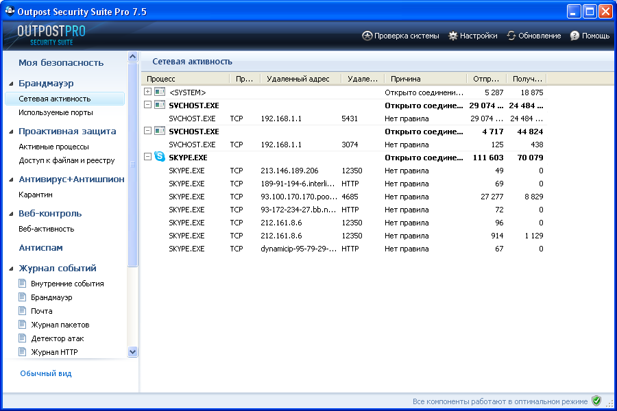The width and height of the screenshot is (617, 411).
Task: Open Используемые порты
Action: [56, 112]
